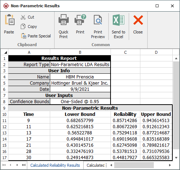This screenshot has height=170, width=180.
Task: Select column B header
Action: coord(80,52)
